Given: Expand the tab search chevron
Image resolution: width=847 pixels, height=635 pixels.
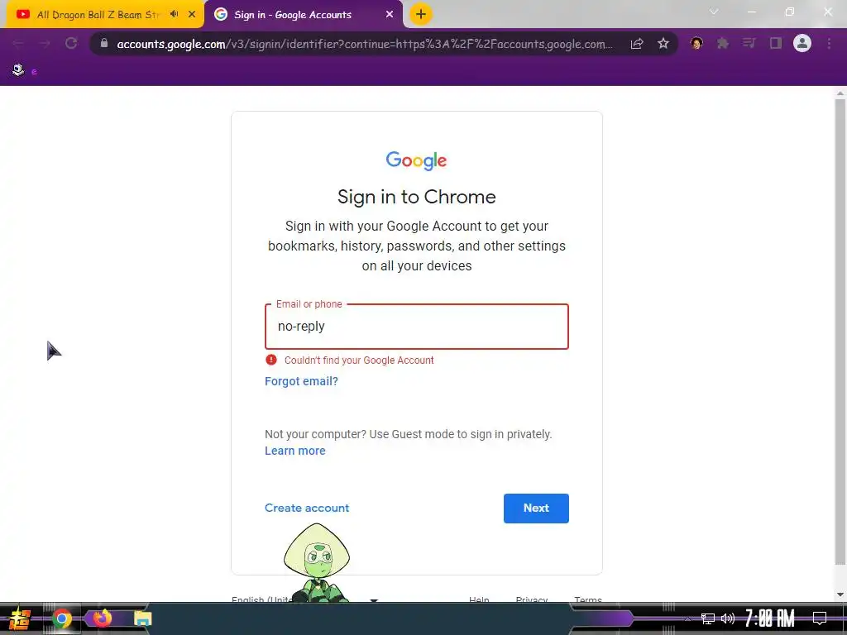Looking at the screenshot, I should 714,12.
